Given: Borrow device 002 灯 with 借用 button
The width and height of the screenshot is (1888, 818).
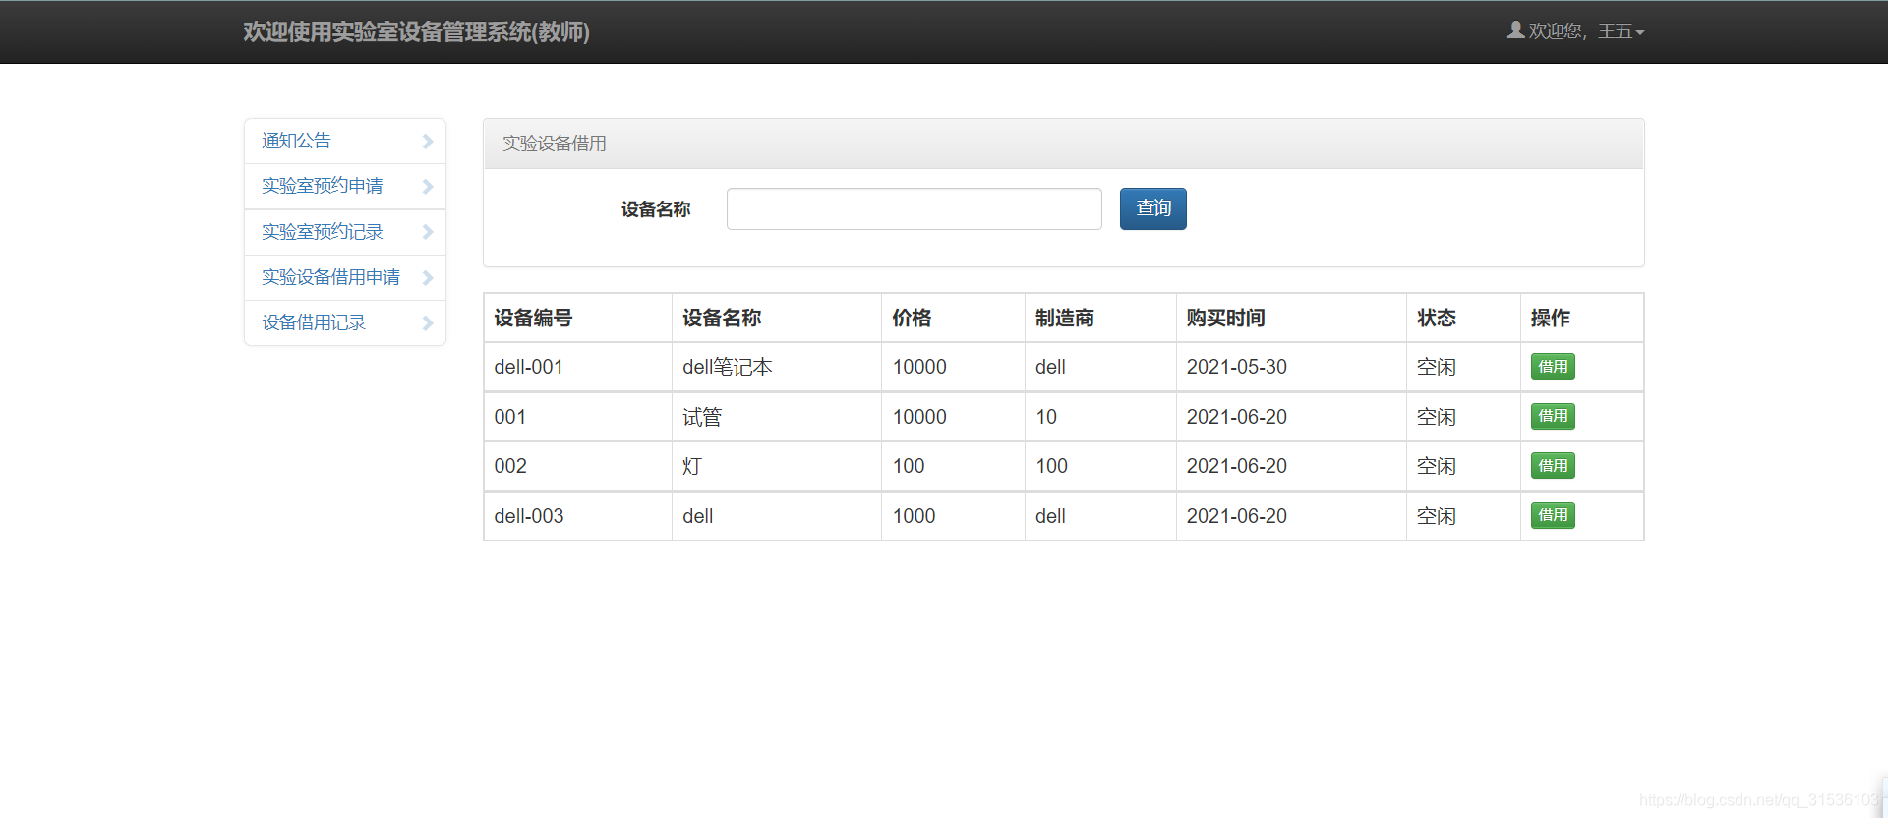Looking at the screenshot, I should point(1553,466).
